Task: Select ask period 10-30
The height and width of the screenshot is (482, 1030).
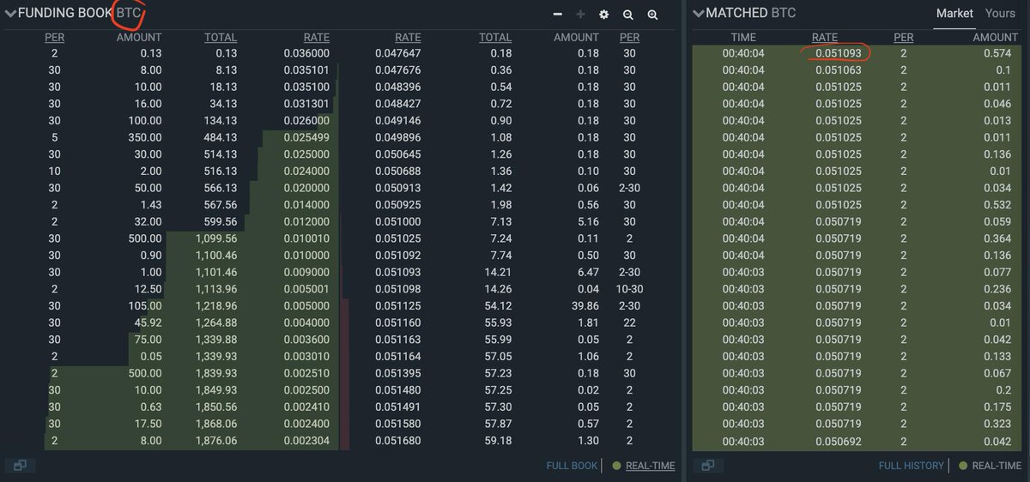Action: [x=629, y=289]
